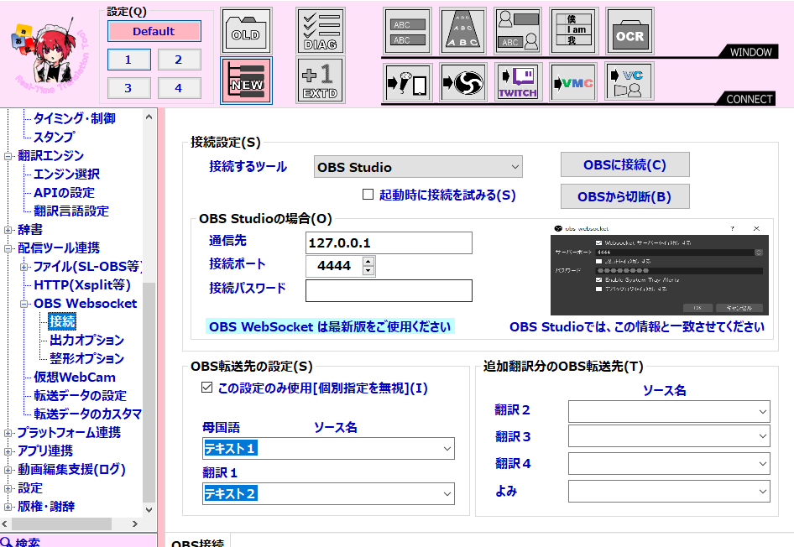This screenshot has width=794, height=547.
Task: Select the 出力オプション tree item
Action: [x=86, y=340]
